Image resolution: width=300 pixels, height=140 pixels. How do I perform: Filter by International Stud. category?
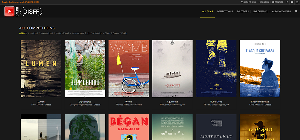point(81,33)
